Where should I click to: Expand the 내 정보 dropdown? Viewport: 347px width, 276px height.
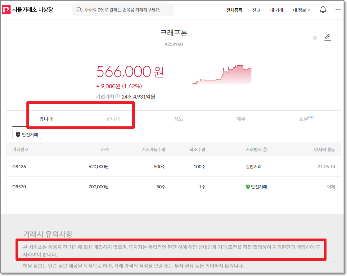[301, 10]
